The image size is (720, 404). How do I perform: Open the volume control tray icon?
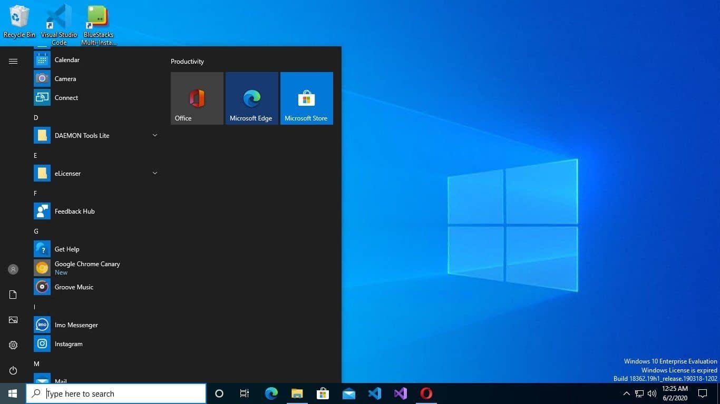click(652, 393)
